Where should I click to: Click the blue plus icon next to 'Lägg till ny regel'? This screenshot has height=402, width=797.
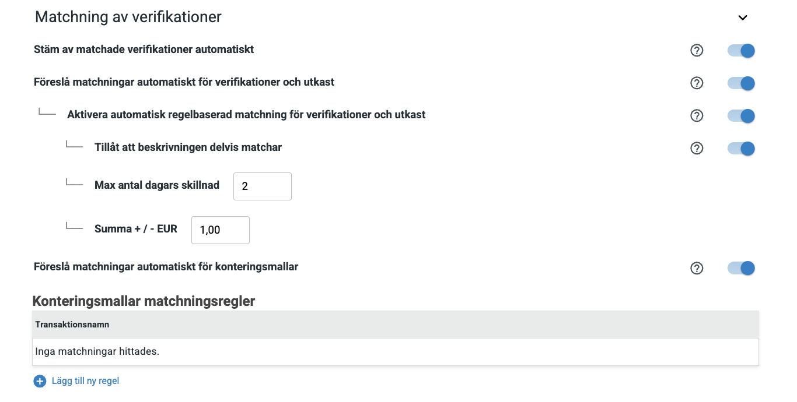pos(39,380)
